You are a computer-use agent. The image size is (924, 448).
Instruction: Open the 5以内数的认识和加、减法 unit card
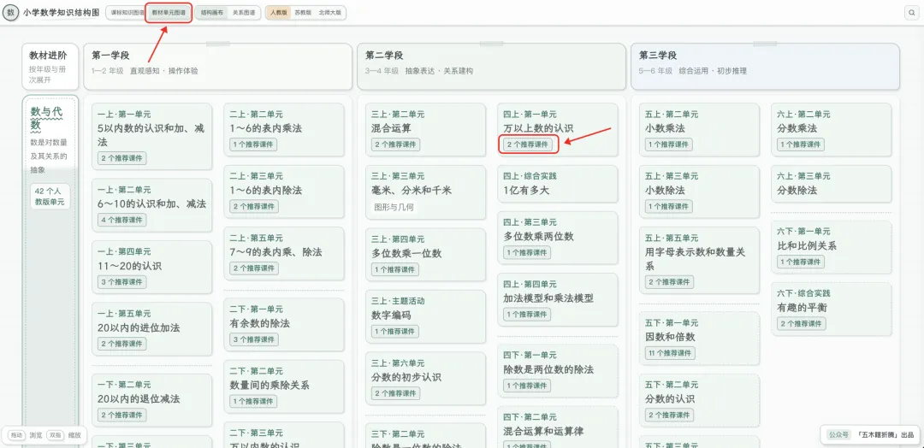[x=152, y=137]
